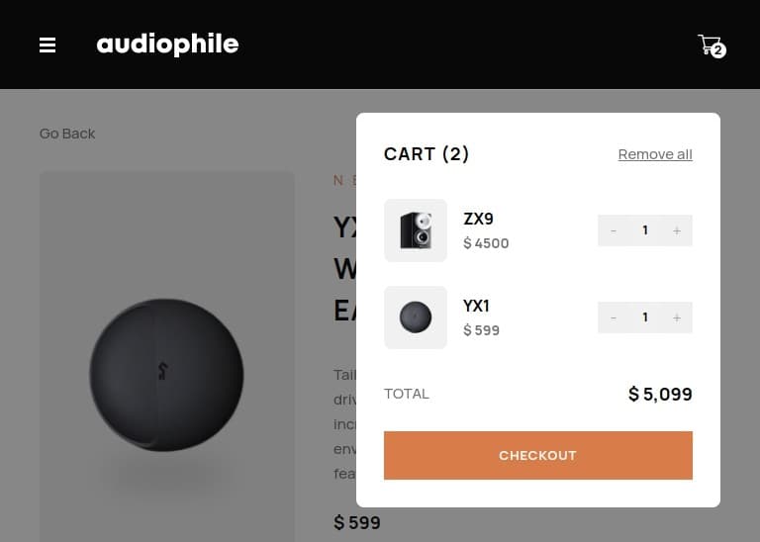Decrease YX1 quantity with minus
The image size is (760, 542).
point(614,317)
